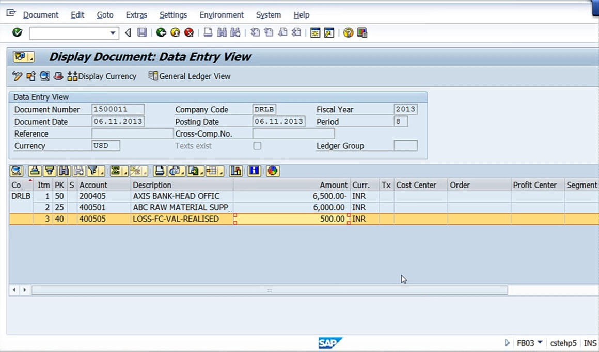Open the Help menu

[x=302, y=15]
